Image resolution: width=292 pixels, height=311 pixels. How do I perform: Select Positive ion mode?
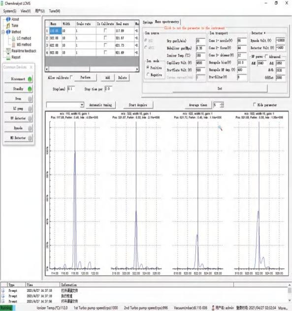click(148, 67)
